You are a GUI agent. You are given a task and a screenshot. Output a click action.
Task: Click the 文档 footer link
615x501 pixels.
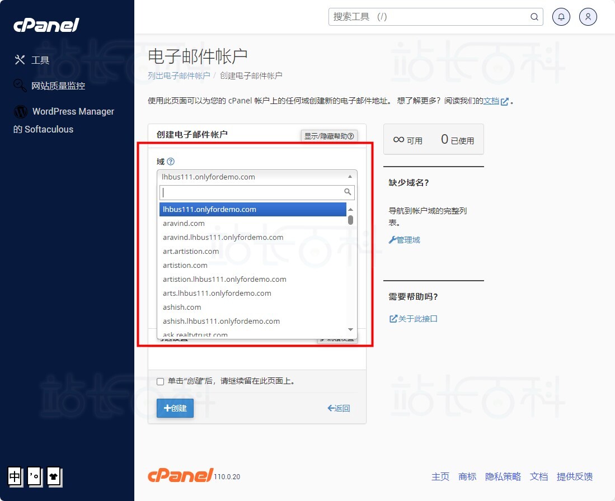538,477
